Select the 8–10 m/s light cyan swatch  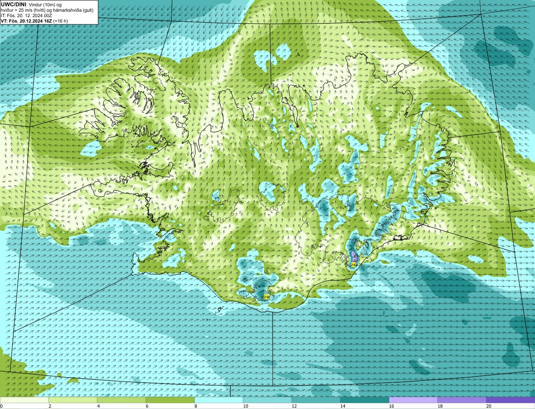pos(219,400)
